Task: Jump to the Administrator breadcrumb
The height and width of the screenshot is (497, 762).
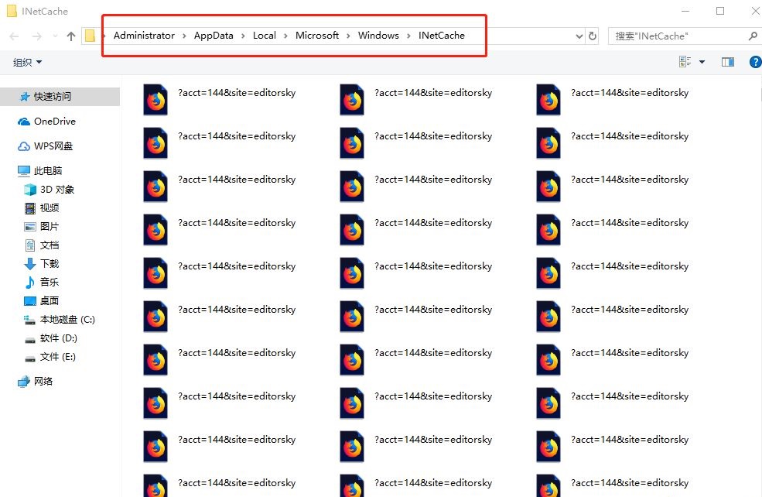Action: (x=144, y=36)
